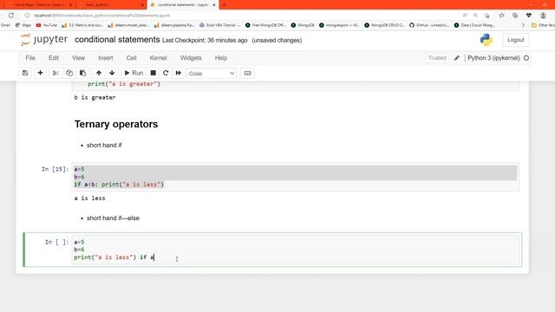Click the browser zoom magnifier icon
This screenshot has width=555, height=312.
point(475,16)
